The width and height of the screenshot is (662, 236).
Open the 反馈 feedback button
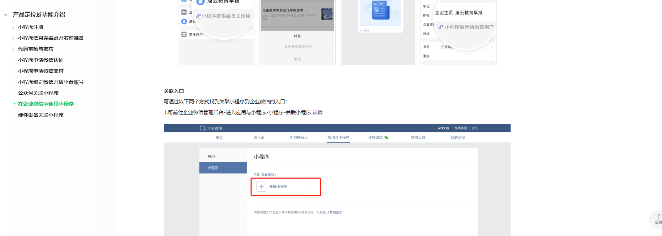point(657,219)
